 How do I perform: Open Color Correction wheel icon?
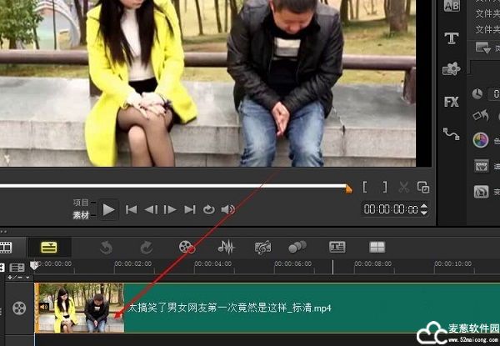(x=481, y=140)
